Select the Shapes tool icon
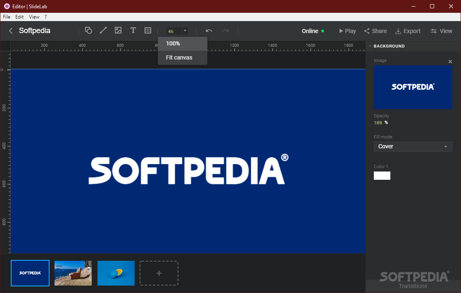 point(88,30)
